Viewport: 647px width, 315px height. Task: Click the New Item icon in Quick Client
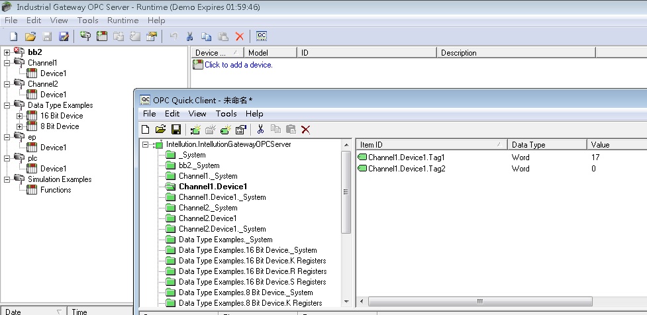tap(226, 130)
